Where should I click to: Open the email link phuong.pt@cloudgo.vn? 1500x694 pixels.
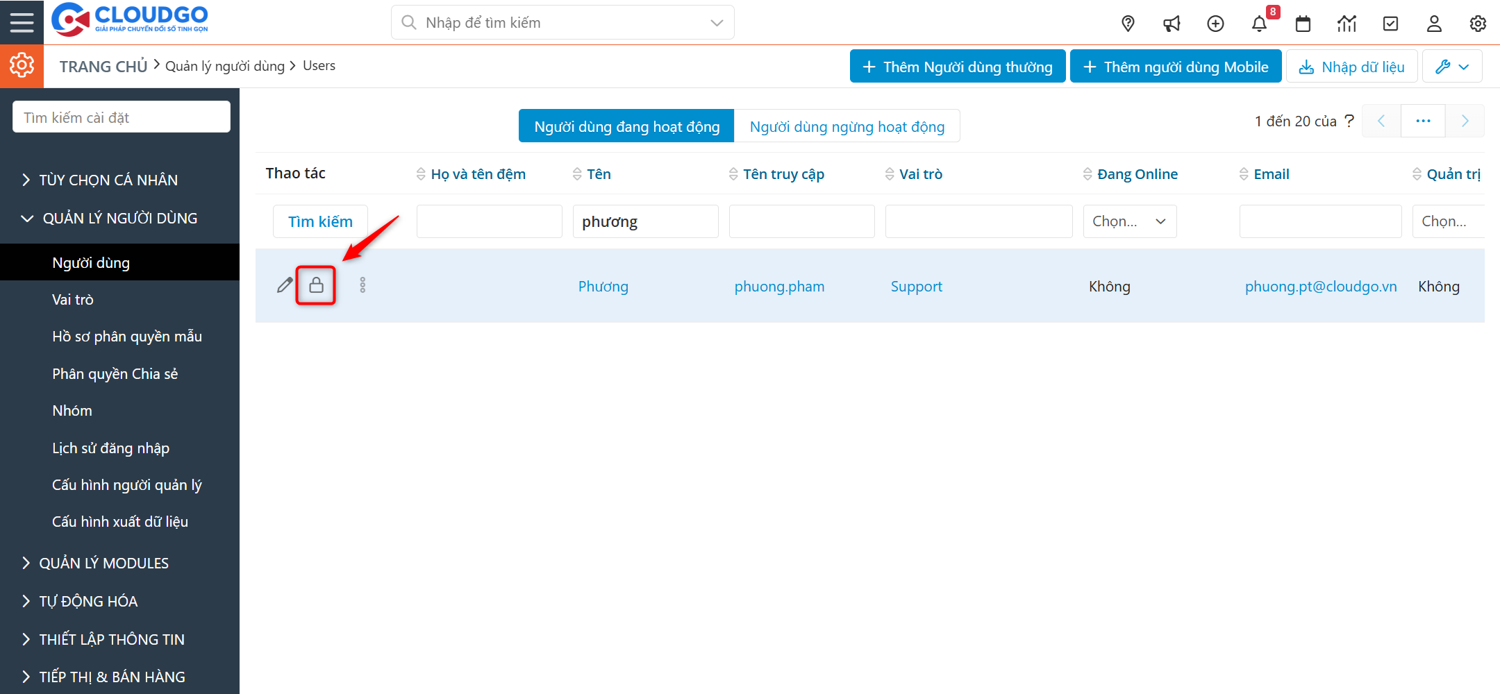[x=1321, y=286]
